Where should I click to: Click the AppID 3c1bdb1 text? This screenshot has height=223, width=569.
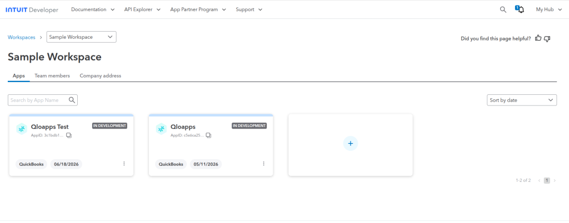pyautogui.click(x=48, y=135)
